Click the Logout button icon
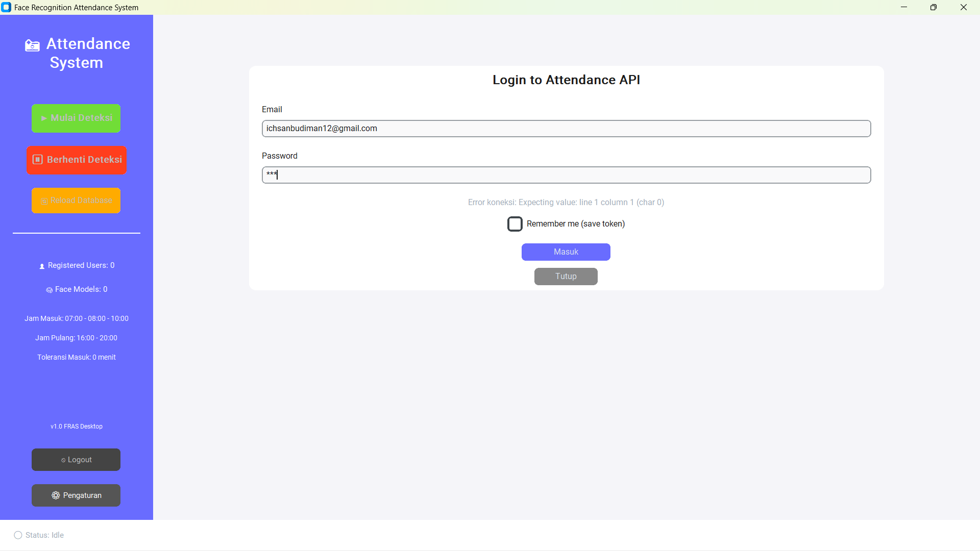The image size is (980, 551). pyautogui.click(x=63, y=460)
